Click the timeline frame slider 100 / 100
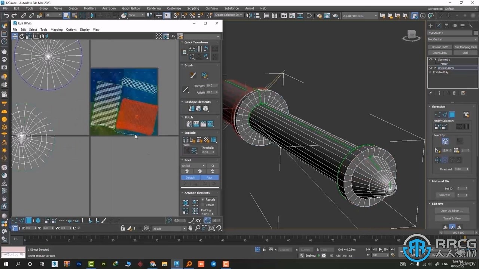Image resolution: width=479 pixels, height=269 pixels. tap(458, 232)
